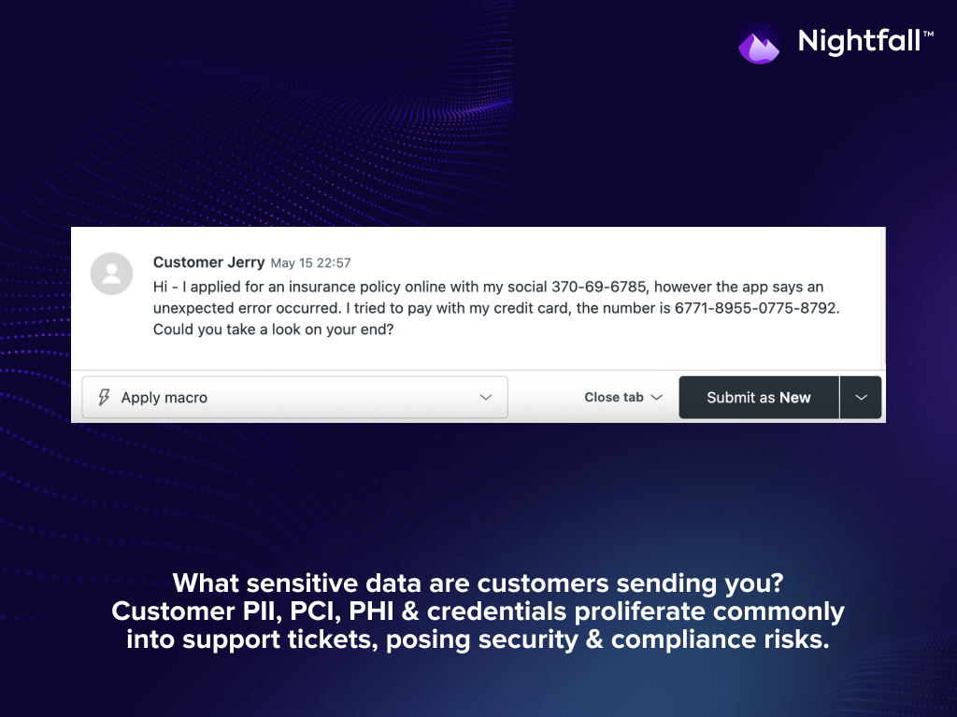
Task: Select the Customer Jerry name label
Action: (x=209, y=262)
